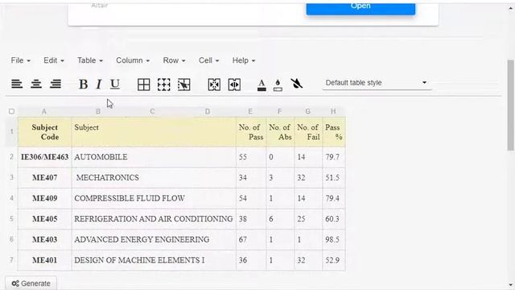The image size is (515, 290).
Task: Select the ME405 code cell
Action: [45, 219]
